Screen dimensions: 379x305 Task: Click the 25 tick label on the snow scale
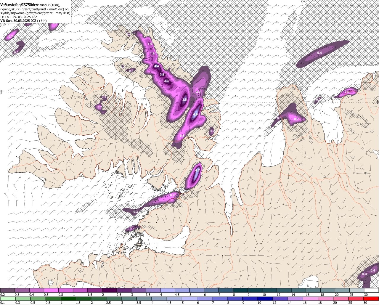351,295
